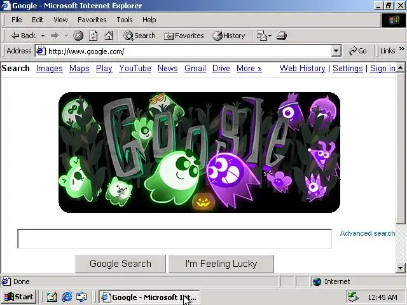Click the Go button
Image resolution: width=407 pixels, height=305 pixels.
[x=358, y=51]
